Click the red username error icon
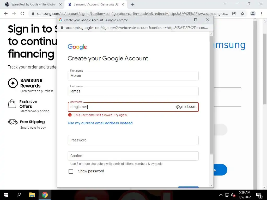The width and height of the screenshot is (267, 200). [x=70, y=115]
